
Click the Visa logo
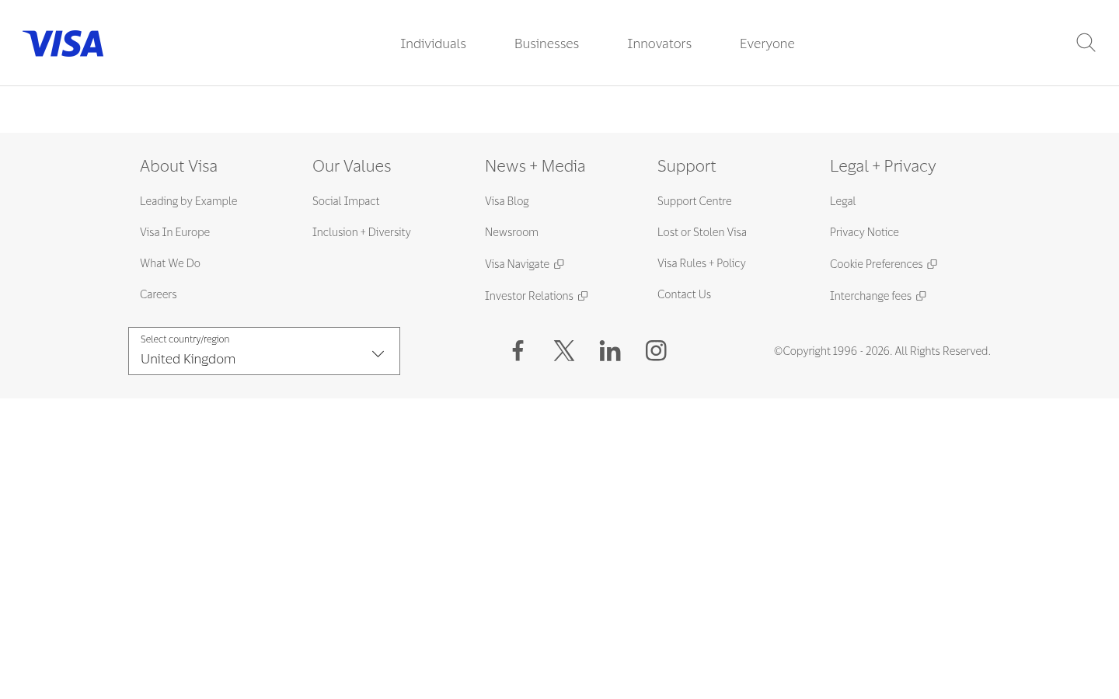click(x=63, y=43)
